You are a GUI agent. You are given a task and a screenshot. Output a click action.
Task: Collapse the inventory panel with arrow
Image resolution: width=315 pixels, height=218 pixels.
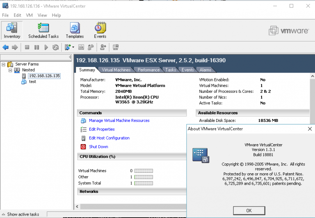coord(70,57)
